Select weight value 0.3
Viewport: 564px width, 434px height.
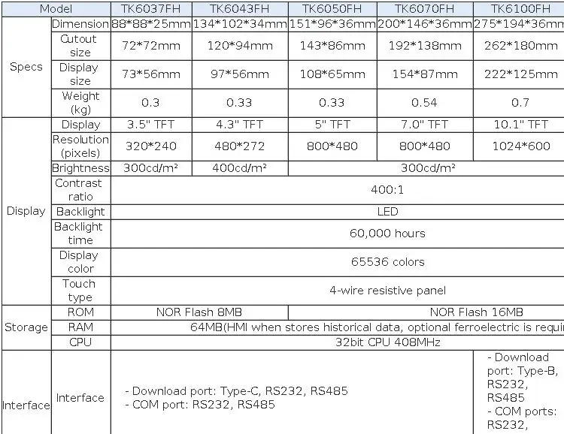(150, 103)
